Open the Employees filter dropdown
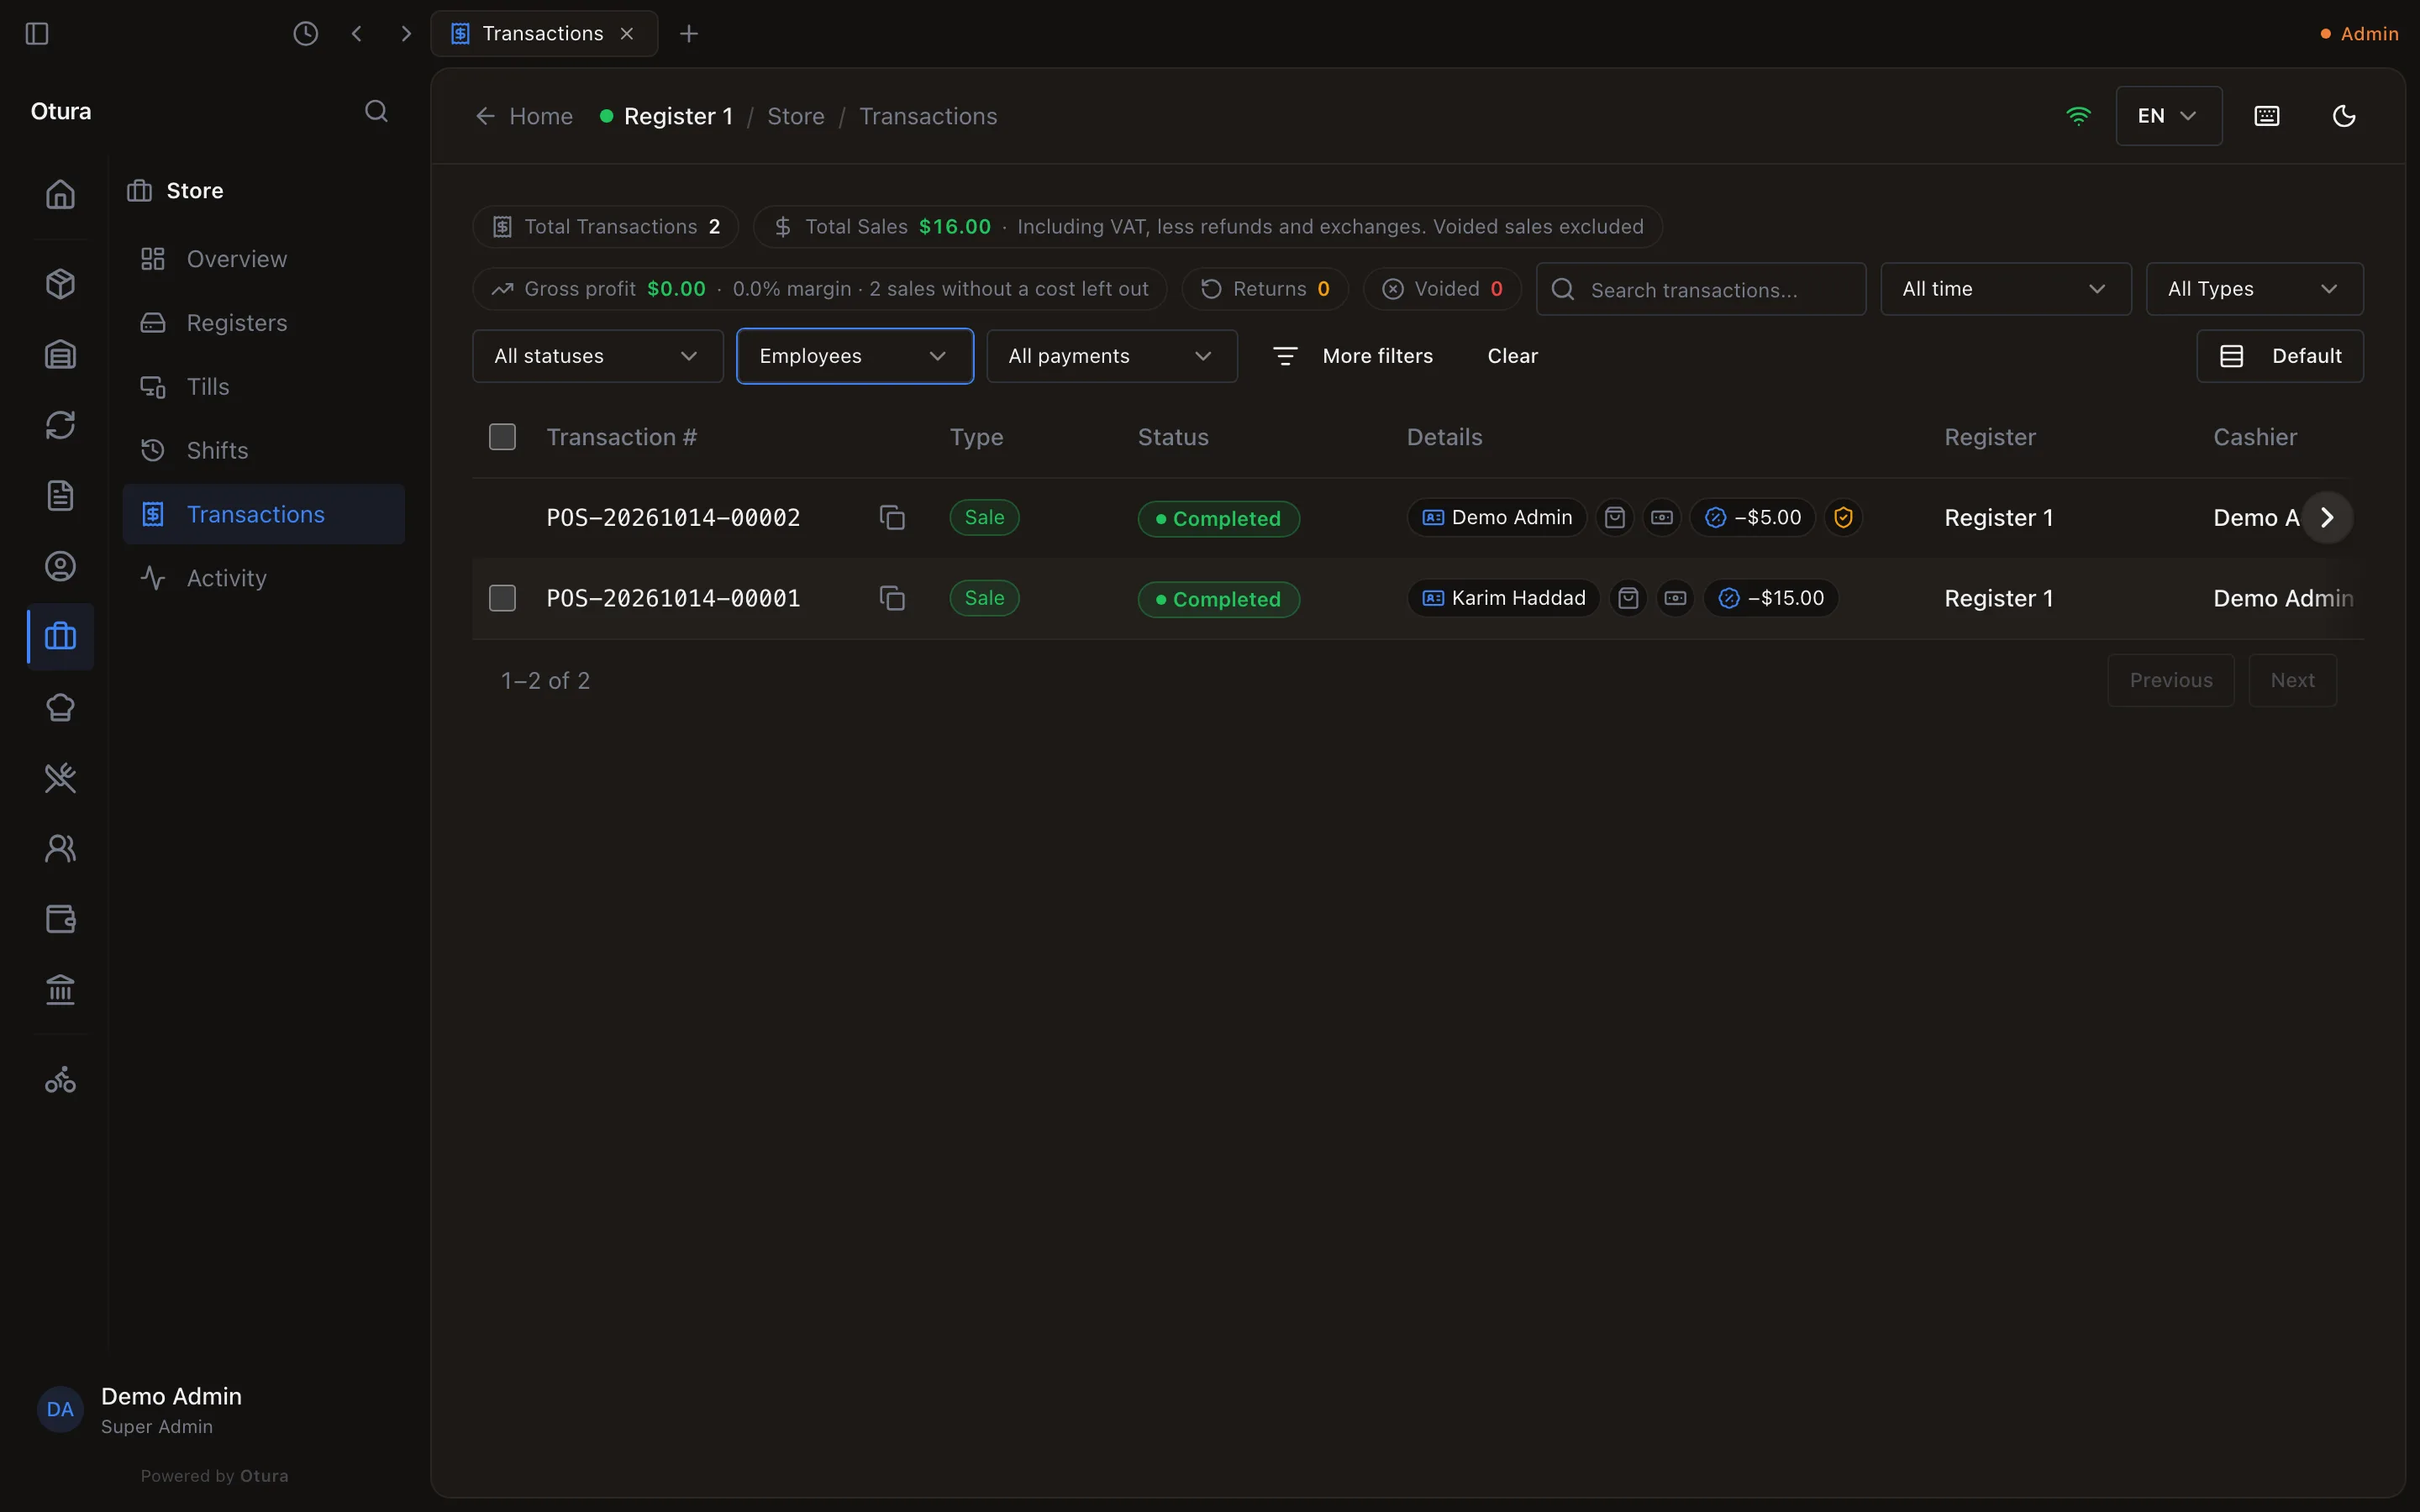Screen dimensions: 2420x1512 pos(855,356)
